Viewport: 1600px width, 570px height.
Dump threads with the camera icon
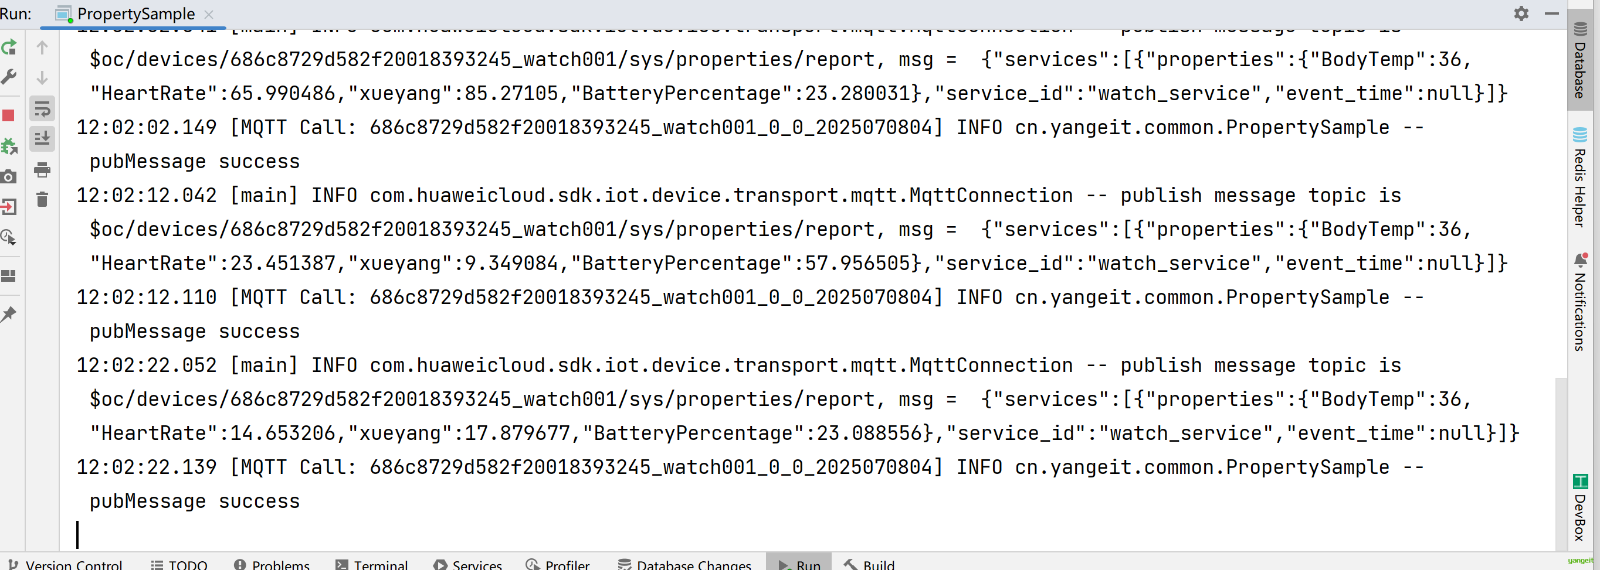[9, 177]
